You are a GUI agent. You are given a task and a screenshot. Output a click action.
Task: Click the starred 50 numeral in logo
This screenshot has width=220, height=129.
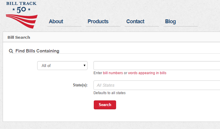click(x=21, y=10)
